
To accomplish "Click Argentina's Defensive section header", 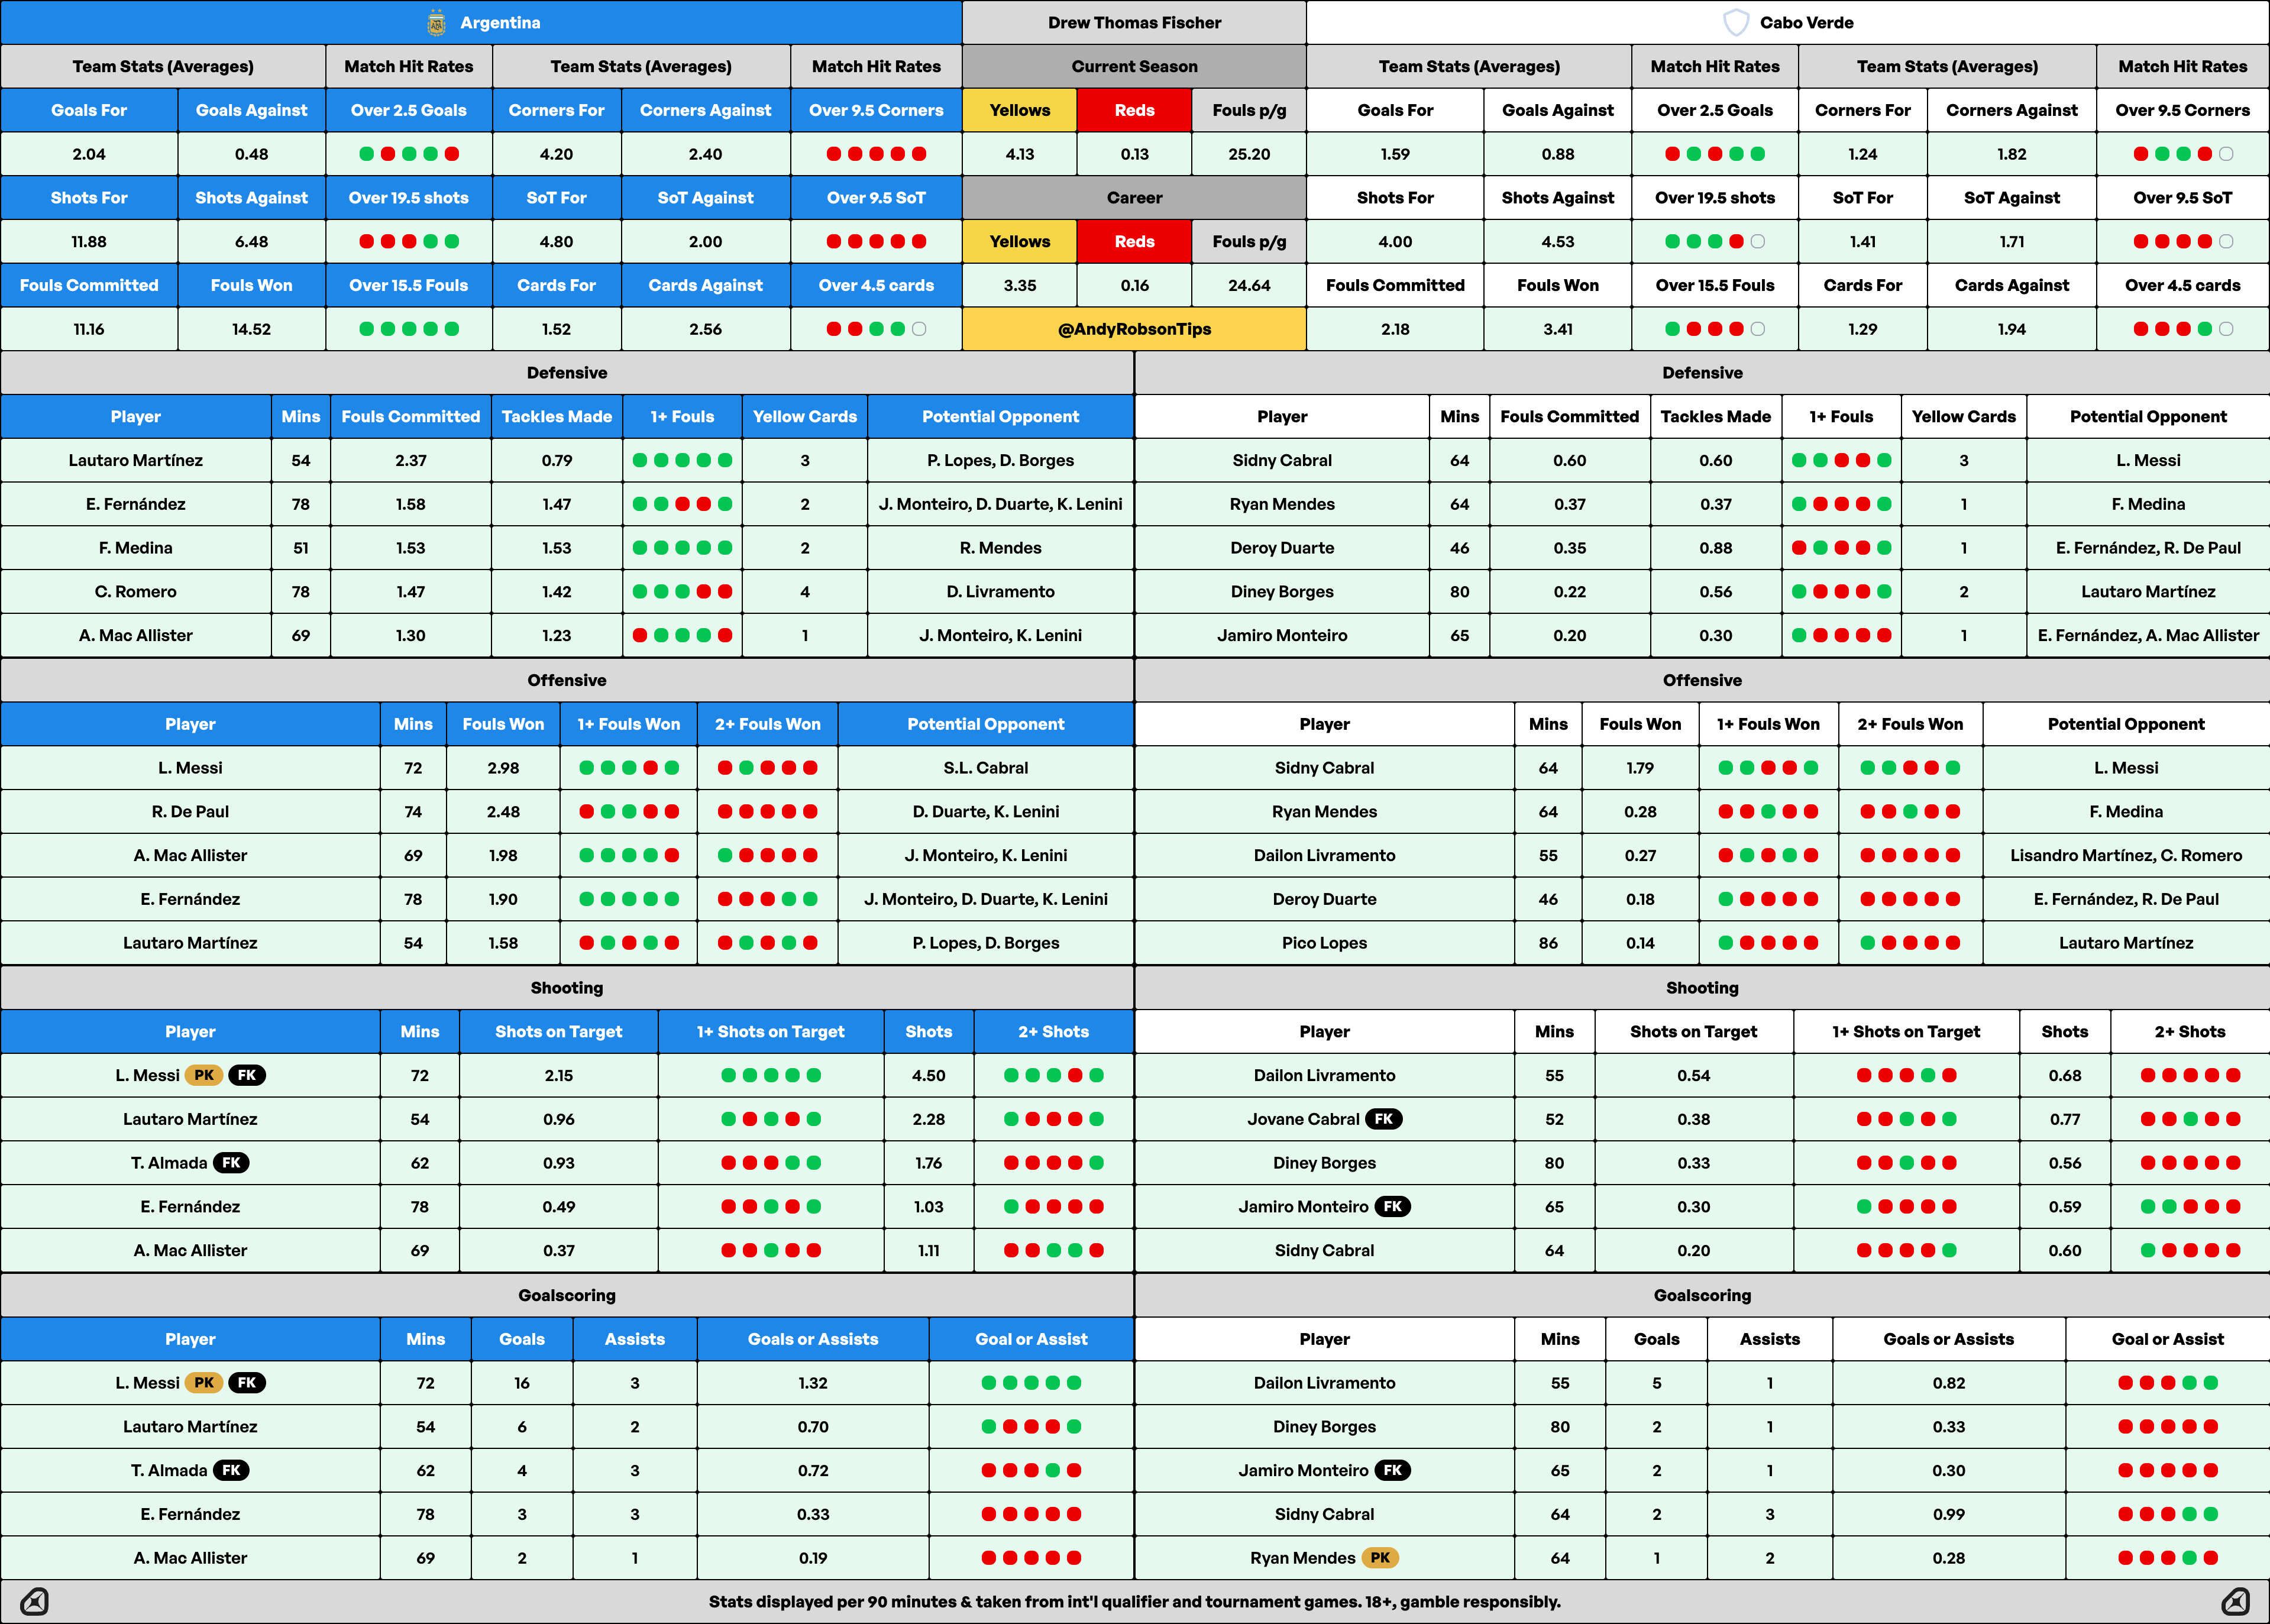I will pyautogui.click(x=567, y=373).
